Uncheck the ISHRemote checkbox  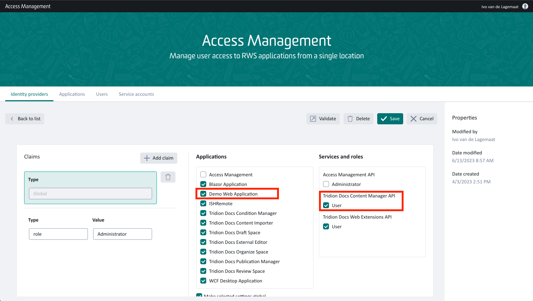pos(203,203)
